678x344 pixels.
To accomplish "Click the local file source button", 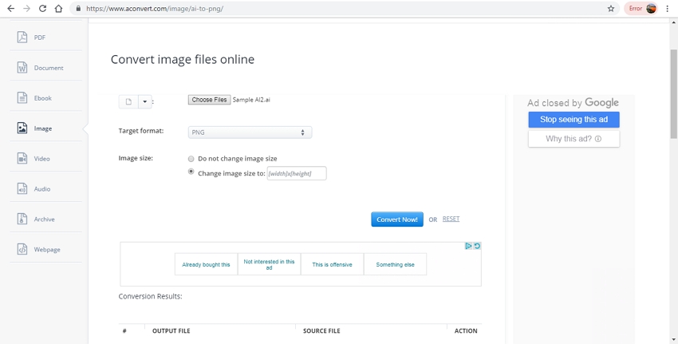I will pyautogui.click(x=128, y=101).
